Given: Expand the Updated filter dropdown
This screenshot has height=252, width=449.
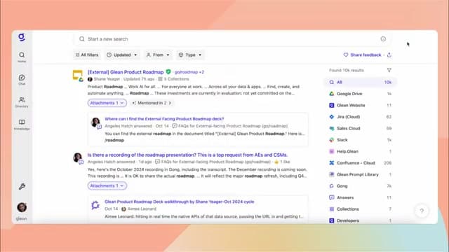Looking at the screenshot, I should [x=121, y=55].
